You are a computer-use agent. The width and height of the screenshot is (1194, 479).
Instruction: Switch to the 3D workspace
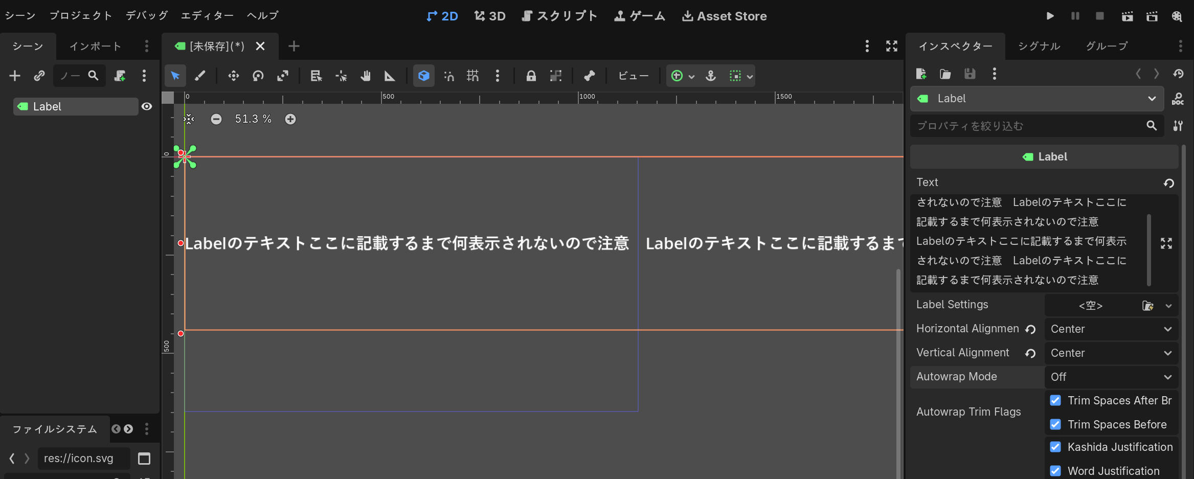coord(490,16)
